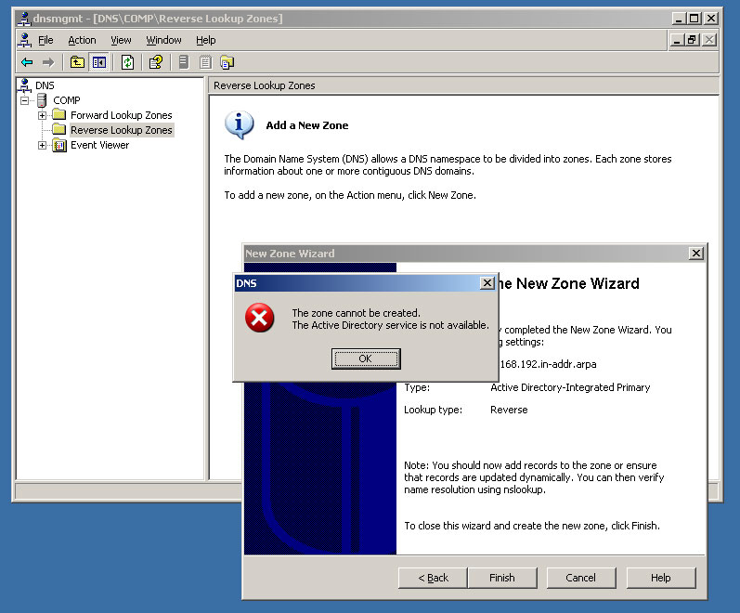Click the Refresh toolbar icon
This screenshot has width=740, height=613.
(x=127, y=62)
